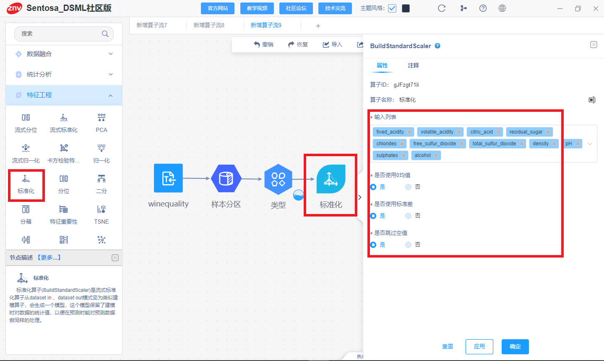Choose the light theme checkbox swatch
604x361 pixels.
(392, 8)
